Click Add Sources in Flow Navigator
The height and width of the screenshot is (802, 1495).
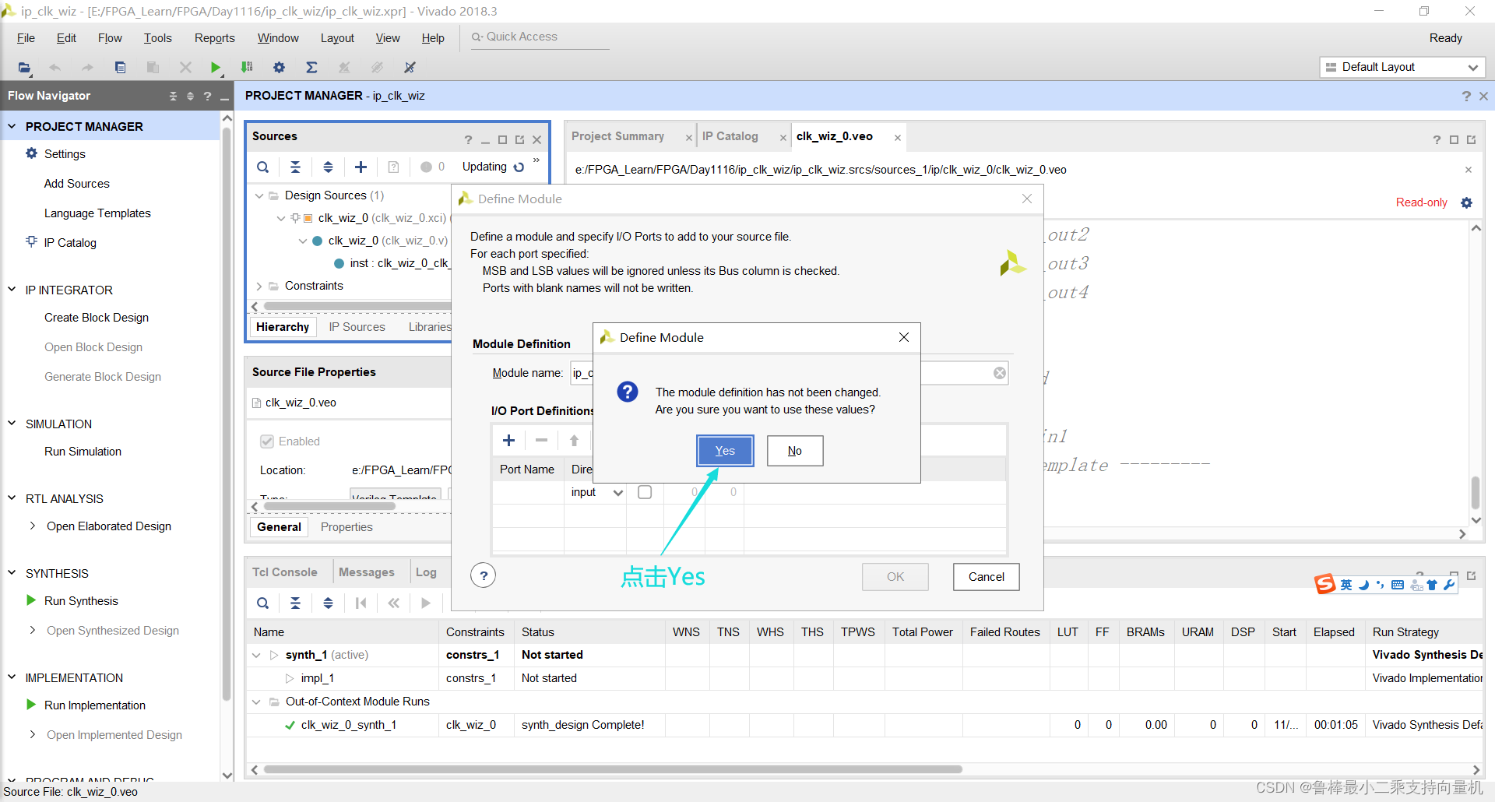click(76, 184)
